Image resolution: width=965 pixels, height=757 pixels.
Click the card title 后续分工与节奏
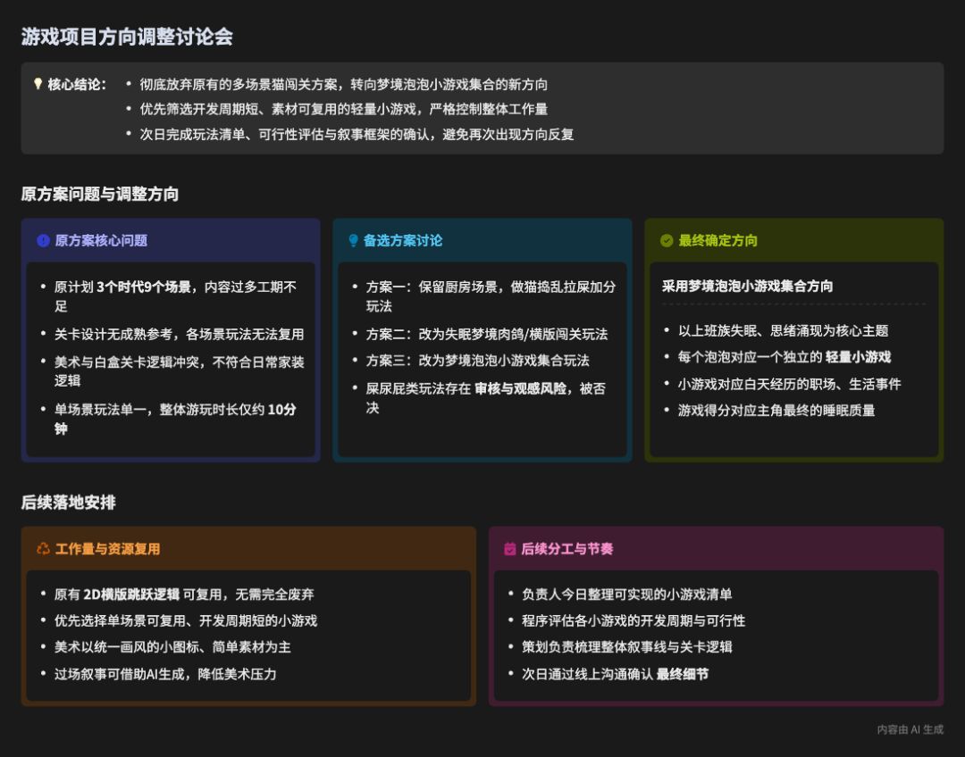click(x=566, y=548)
